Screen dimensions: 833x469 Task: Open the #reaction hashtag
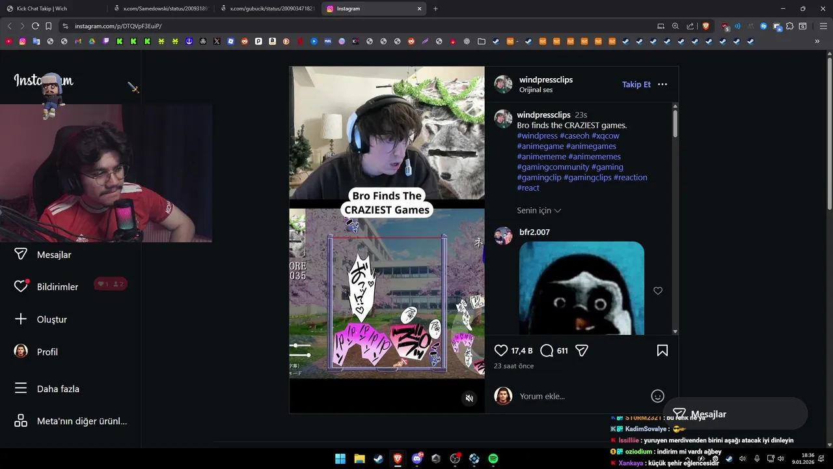pos(631,177)
